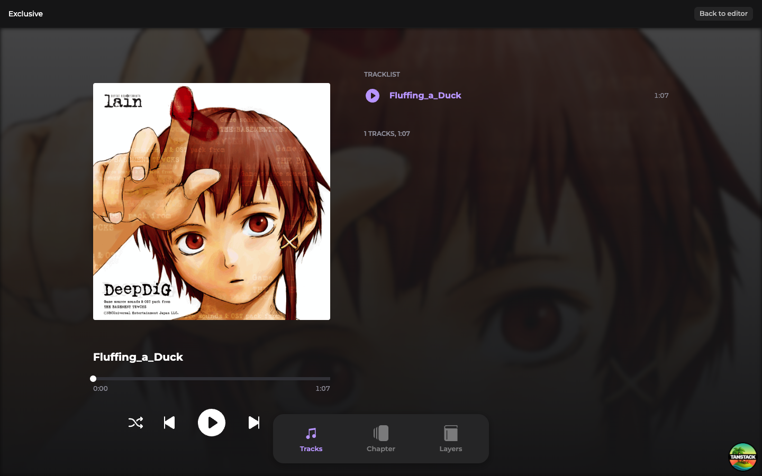
Task: Select the Fluffing_a_Duck track title in tracklist
Action: pyautogui.click(x=425, y=95)
